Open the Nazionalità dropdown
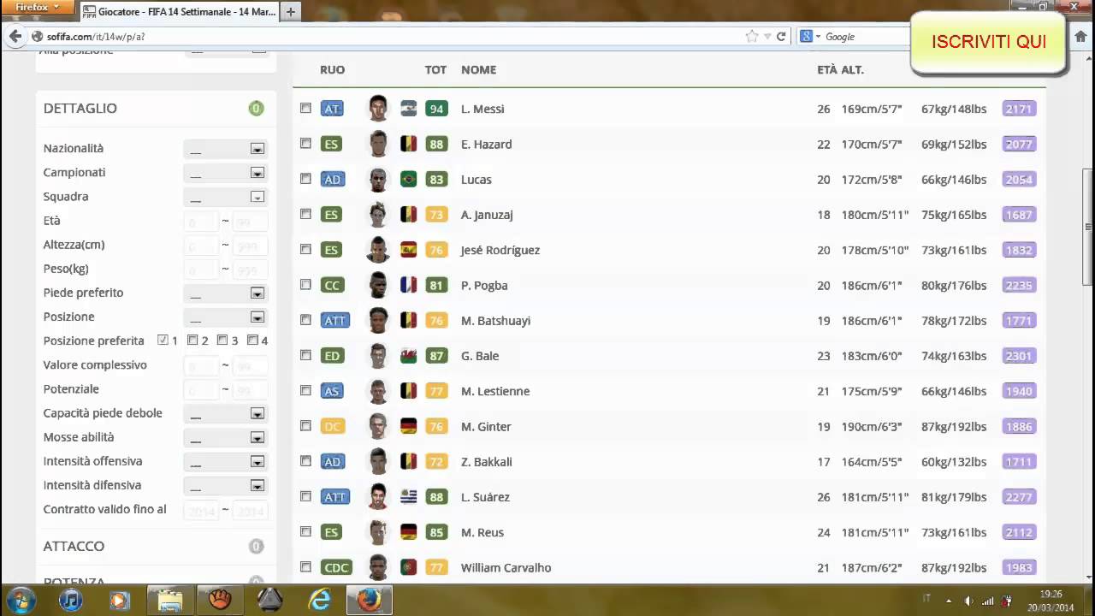This screenshot has width=1095, height=616. point(225,149)
